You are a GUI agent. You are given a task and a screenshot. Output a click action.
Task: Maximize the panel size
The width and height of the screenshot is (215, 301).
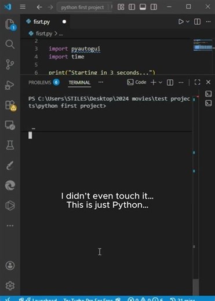[x=197, y=82]
